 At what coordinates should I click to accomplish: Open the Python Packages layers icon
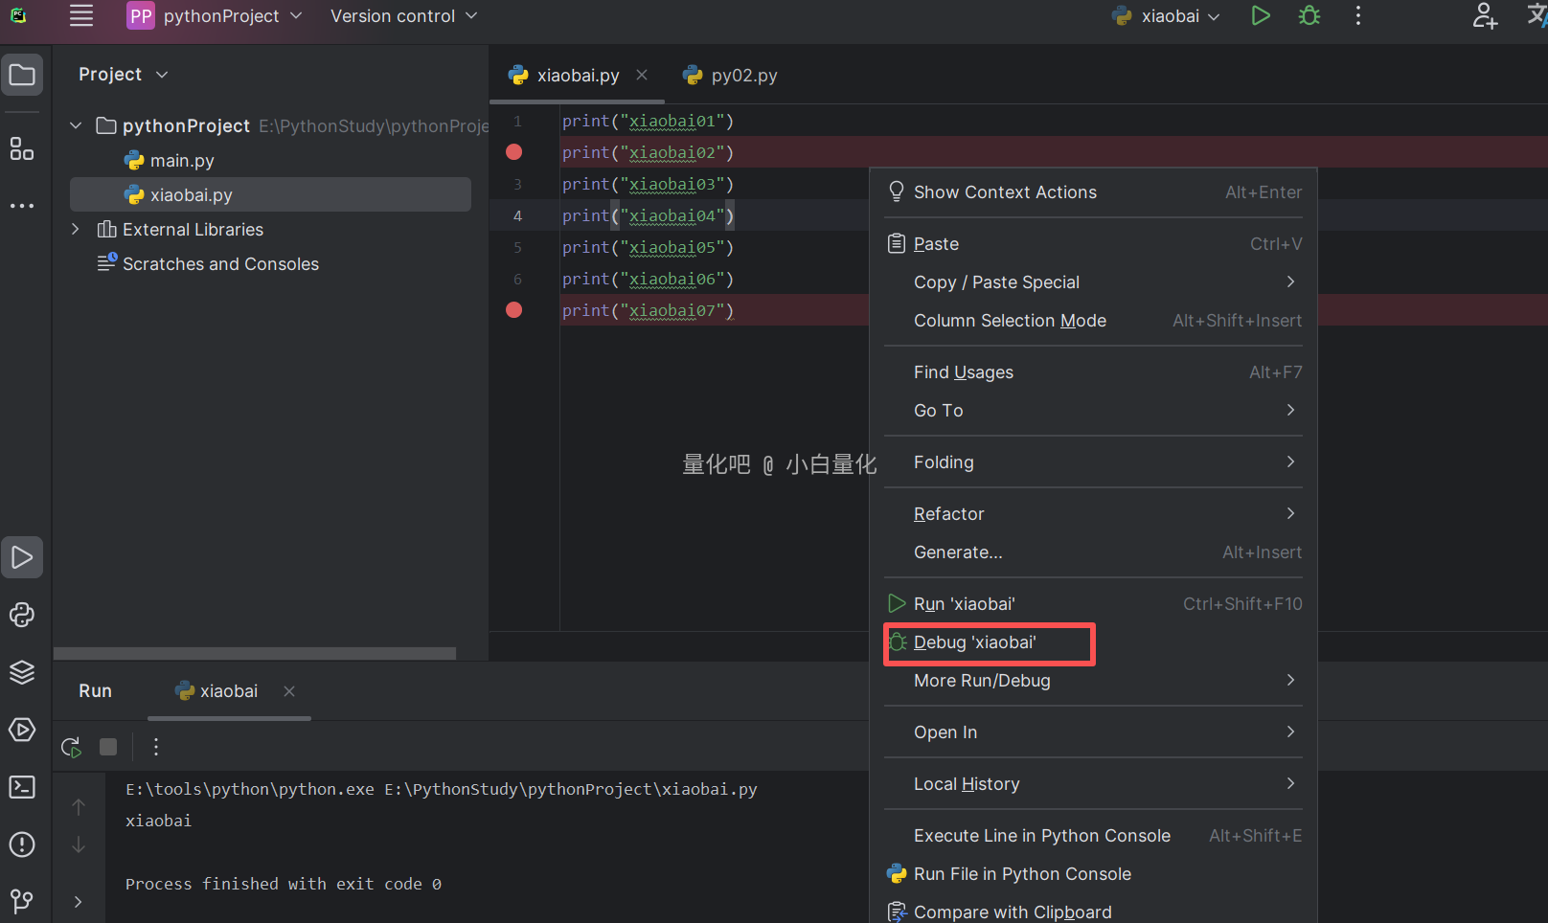click(21, 672)
